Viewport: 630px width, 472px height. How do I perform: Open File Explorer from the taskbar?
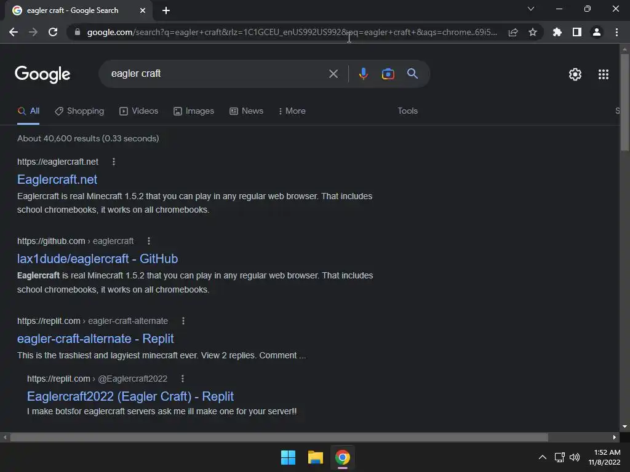(316, 457)
